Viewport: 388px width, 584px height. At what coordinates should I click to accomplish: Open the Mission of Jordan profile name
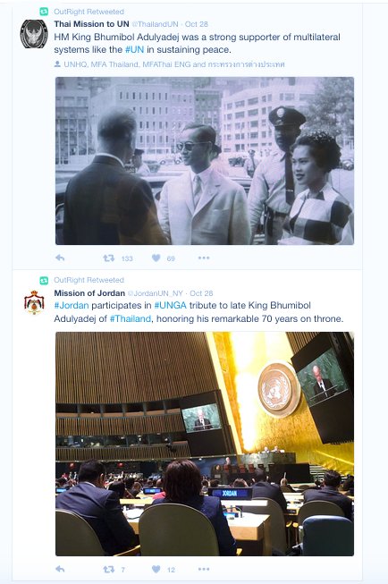[89, 293]
